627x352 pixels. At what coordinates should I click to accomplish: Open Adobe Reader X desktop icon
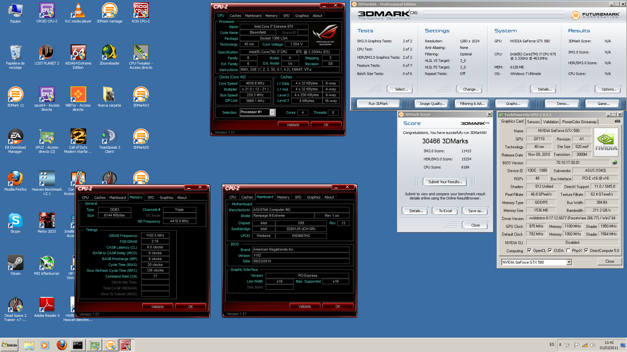[x=47, y=307]
